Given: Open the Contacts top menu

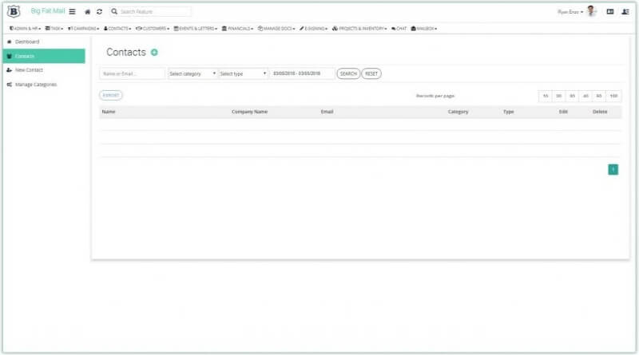Looking at the screenshot, I should pos(117,29).
